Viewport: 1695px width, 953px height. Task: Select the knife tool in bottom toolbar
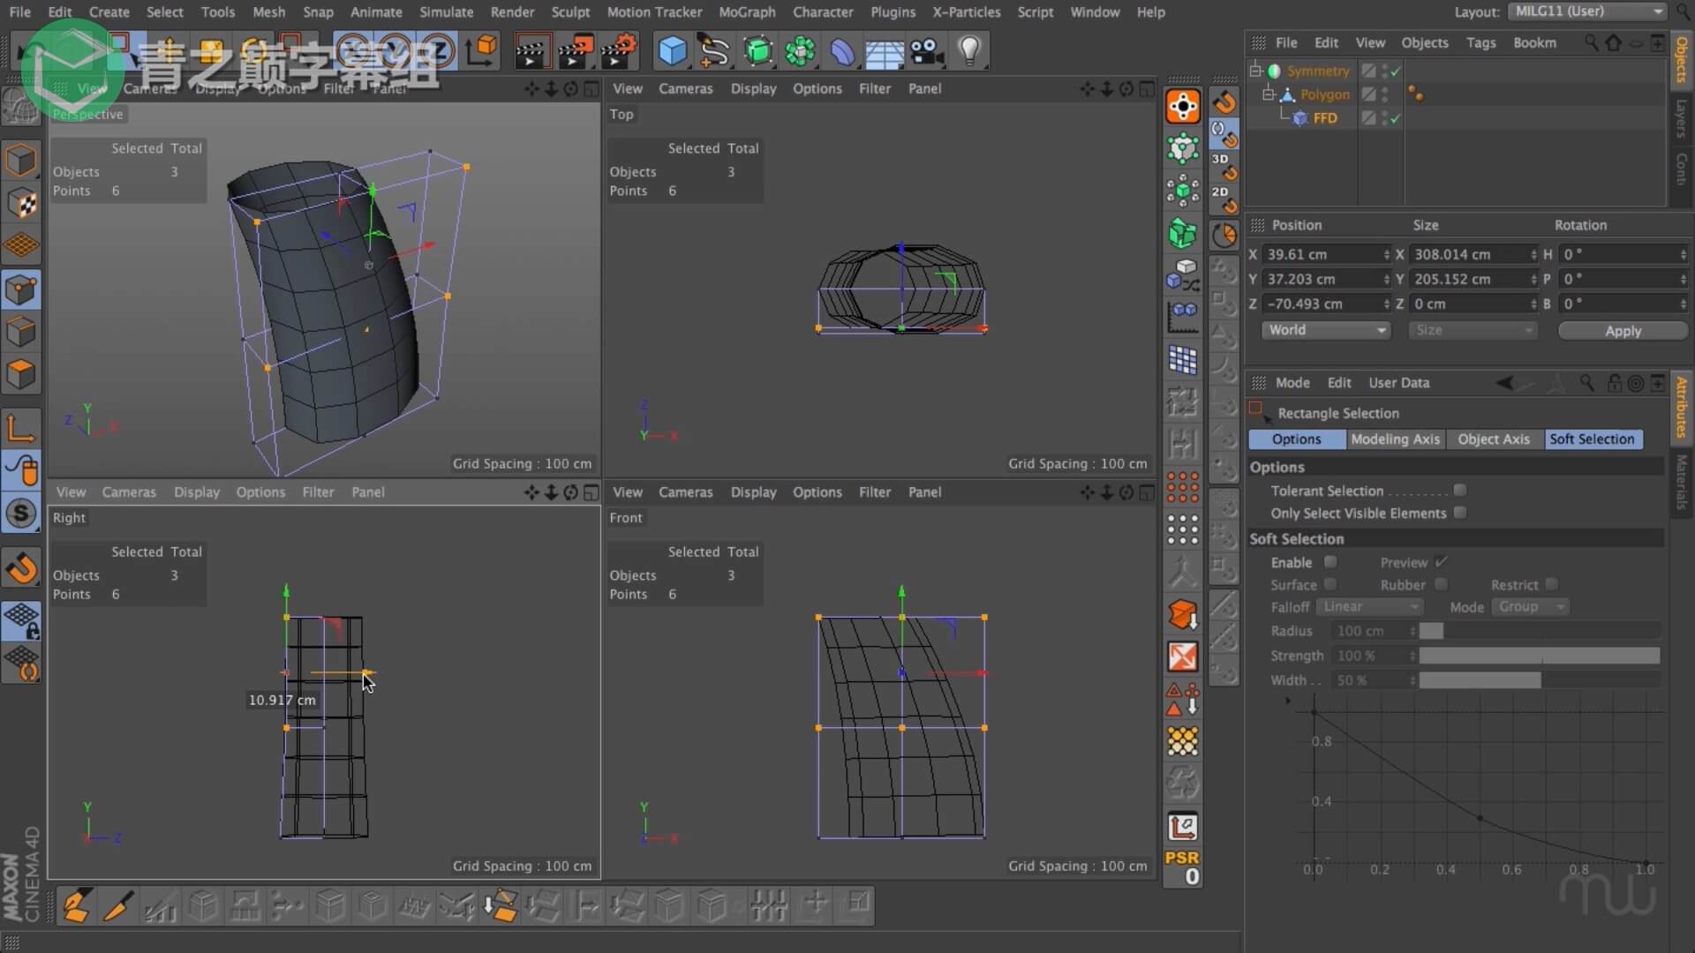click(117, 906)
